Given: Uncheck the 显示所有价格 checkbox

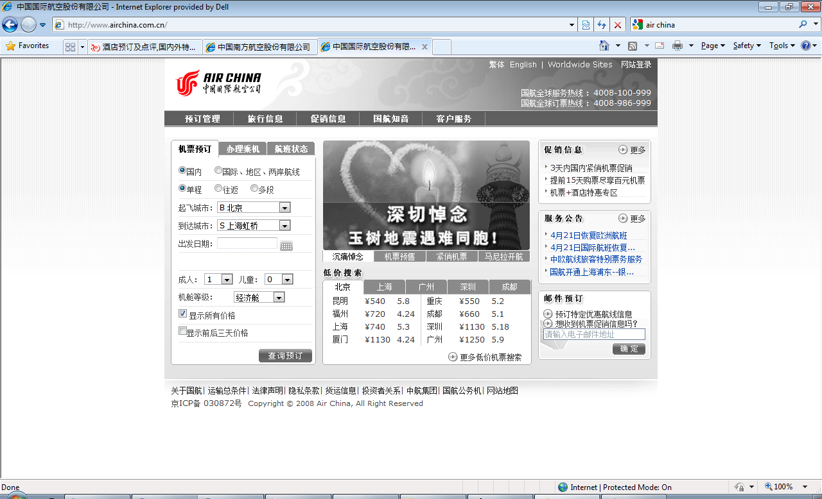Looking at the screenshot, I should (x=183, y=314).
